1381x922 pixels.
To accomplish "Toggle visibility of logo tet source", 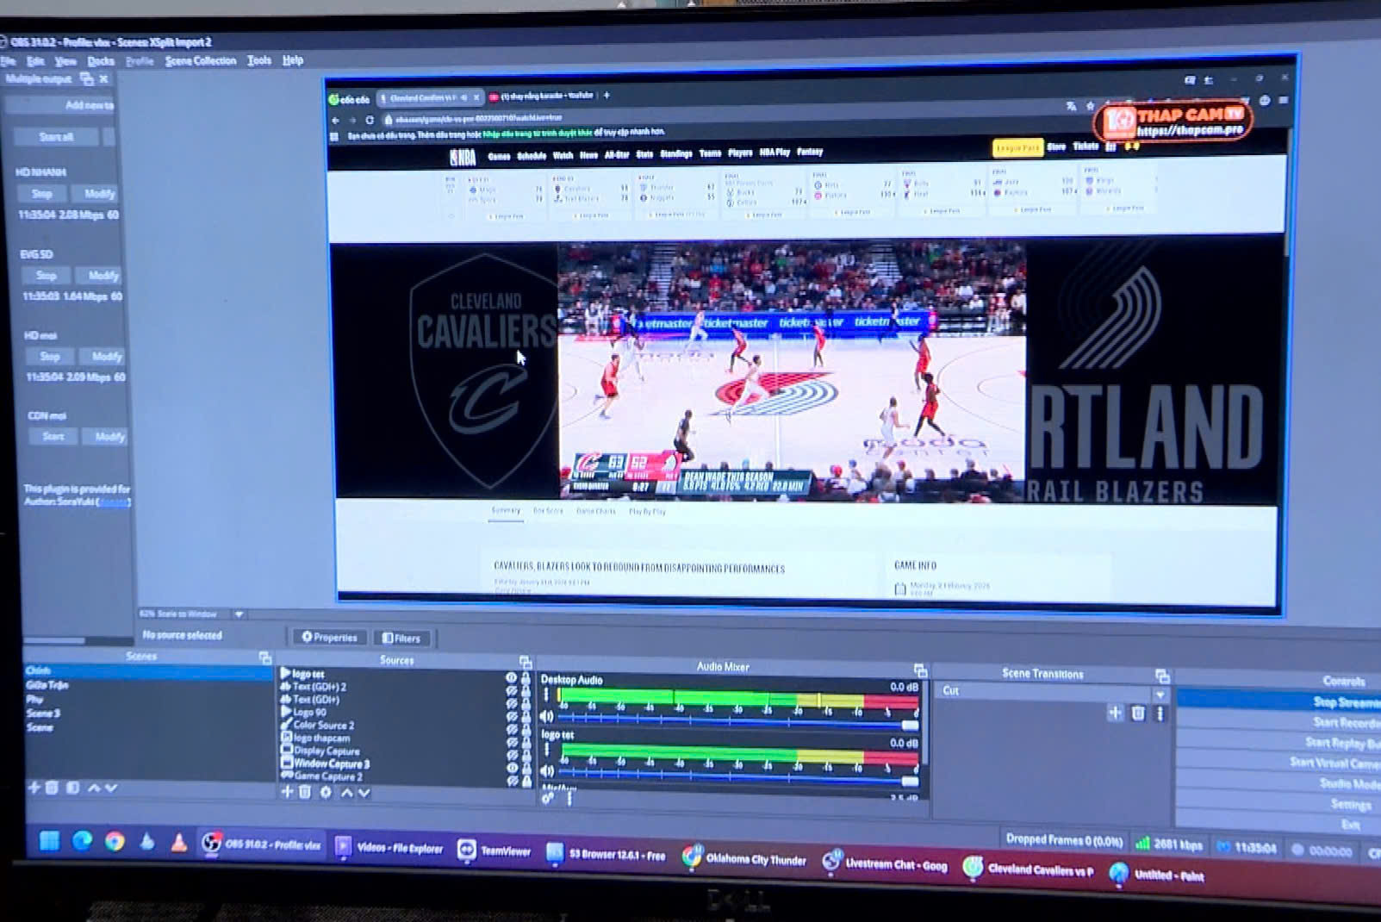I will pos(511,677).
